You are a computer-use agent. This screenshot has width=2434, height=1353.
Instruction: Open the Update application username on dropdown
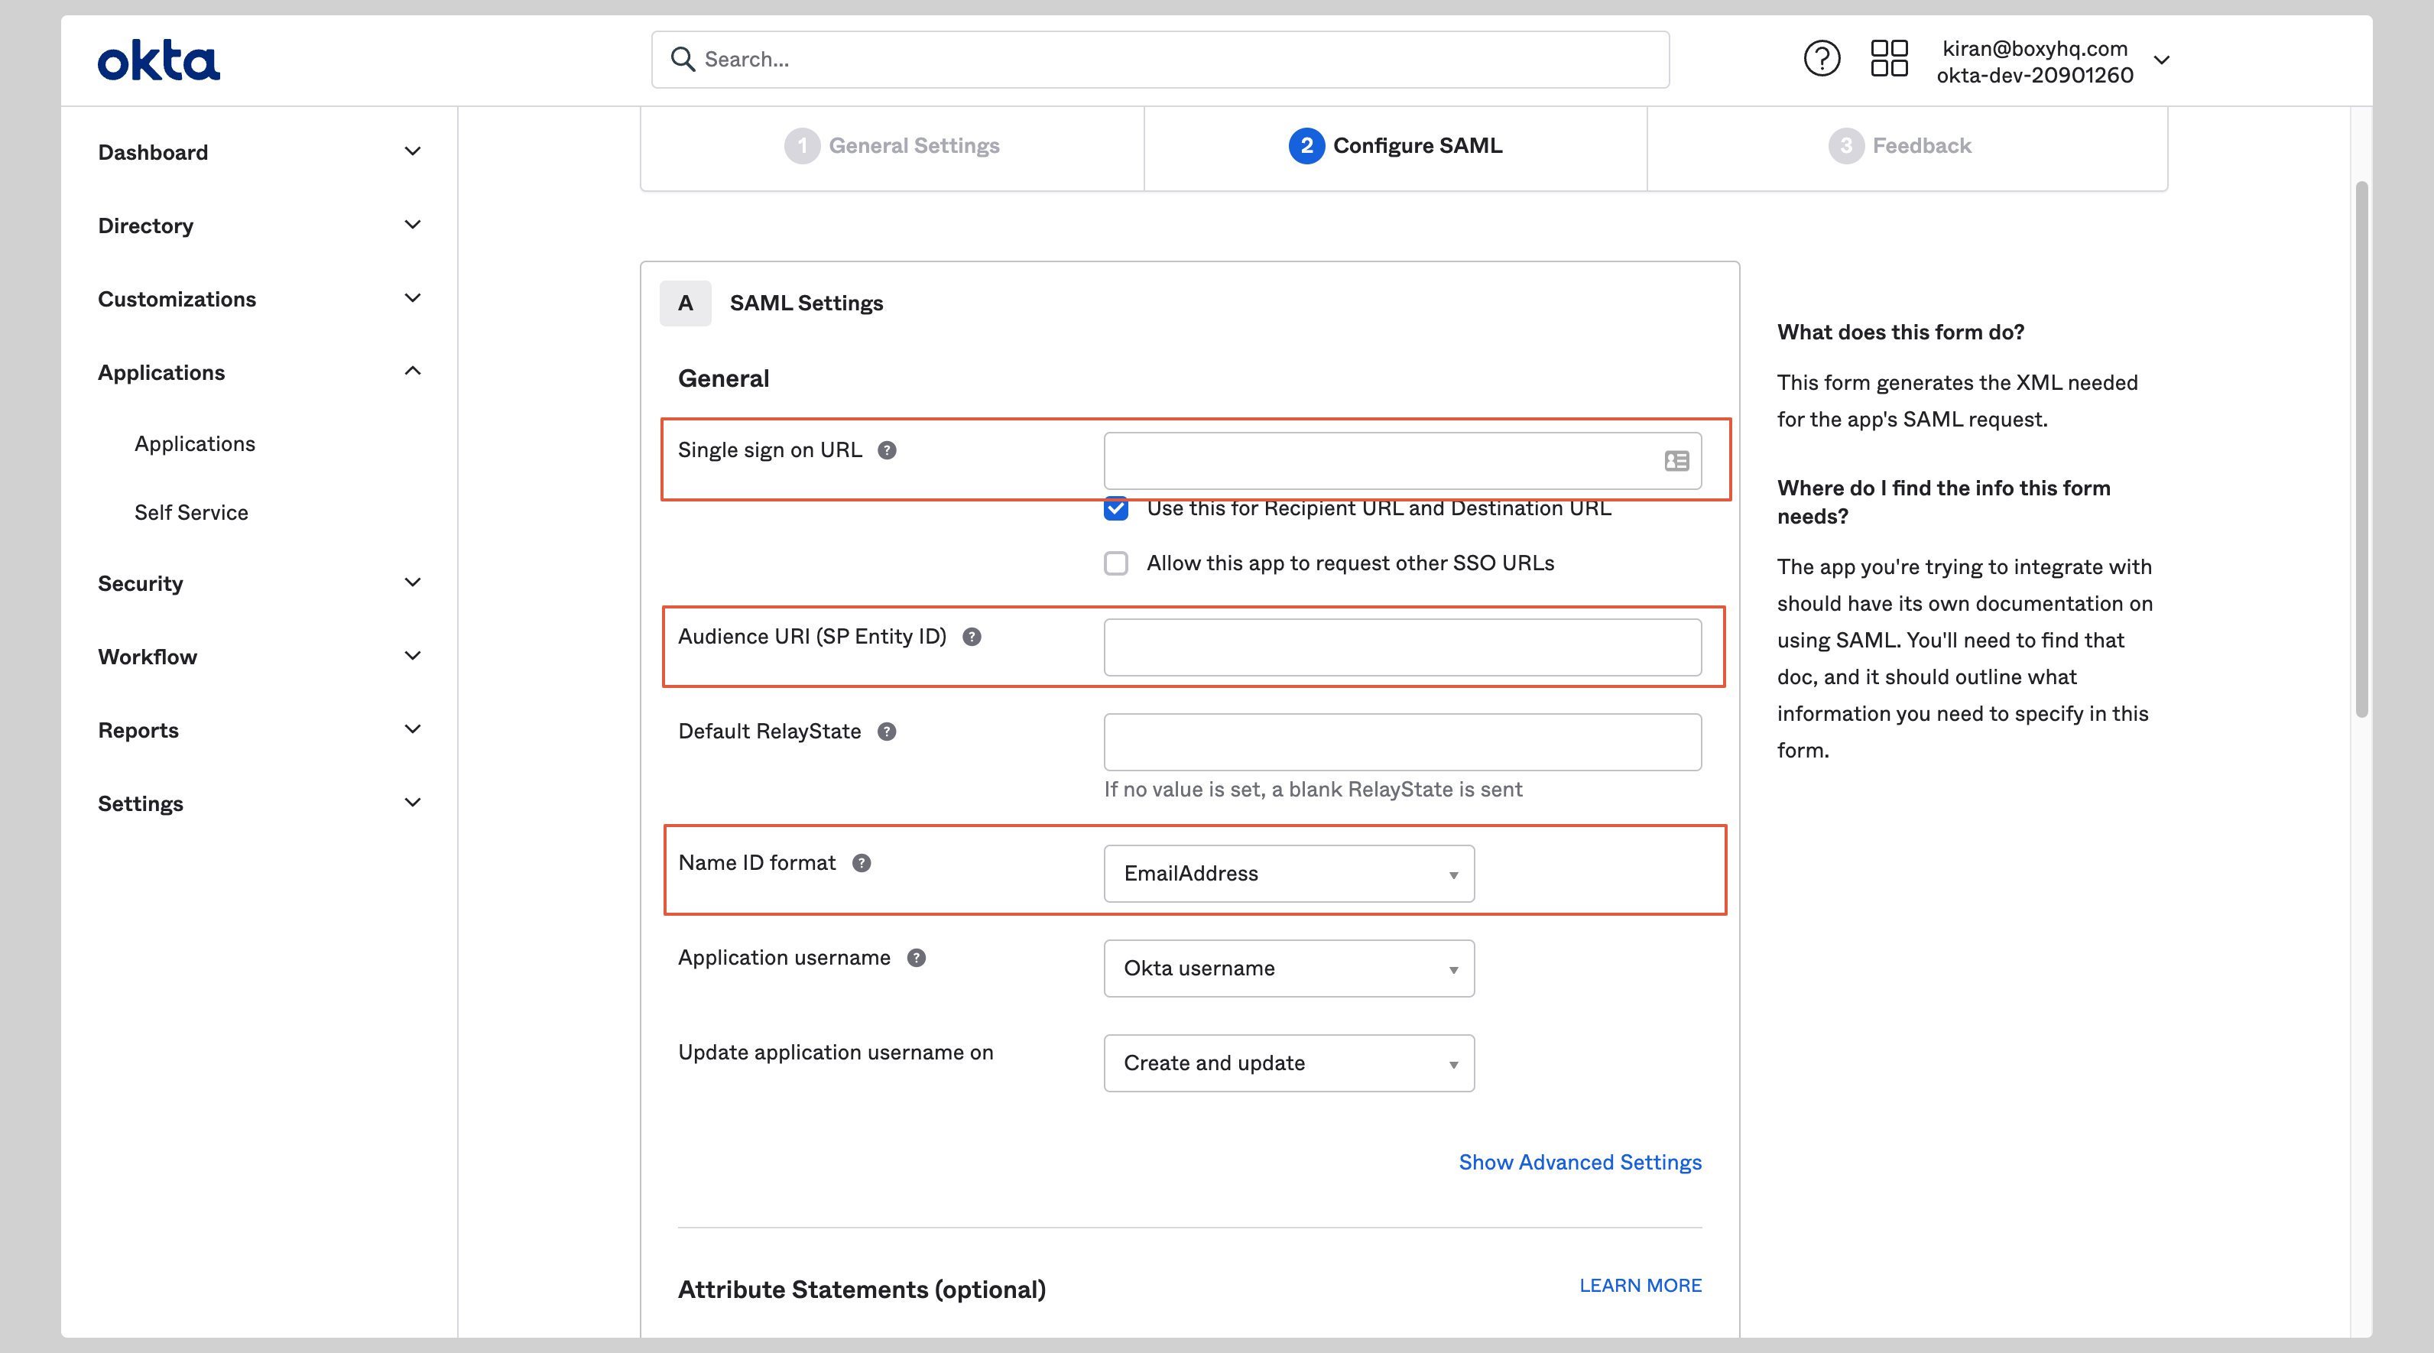point(1289,1063)
